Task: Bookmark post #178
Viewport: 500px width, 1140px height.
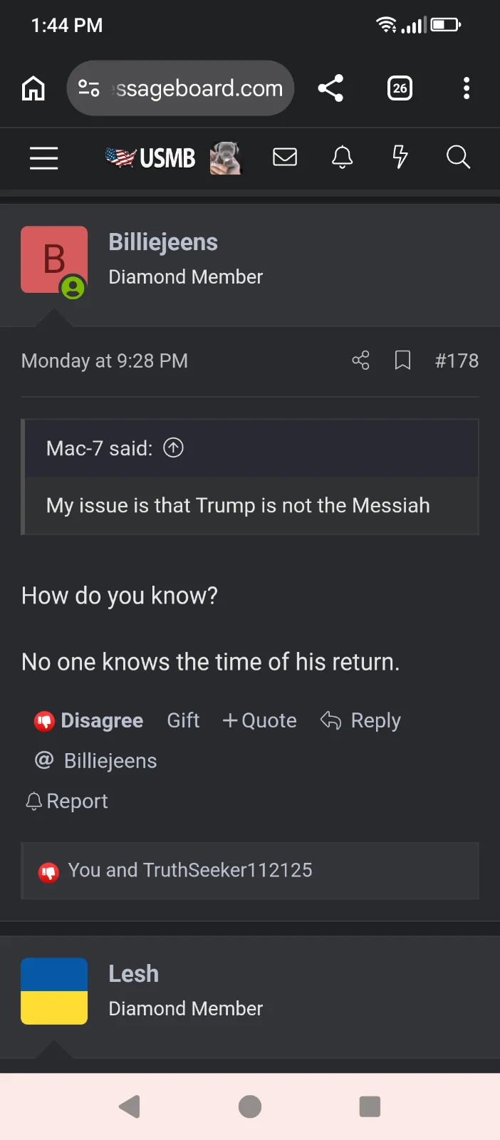Action: coord(402,361)
